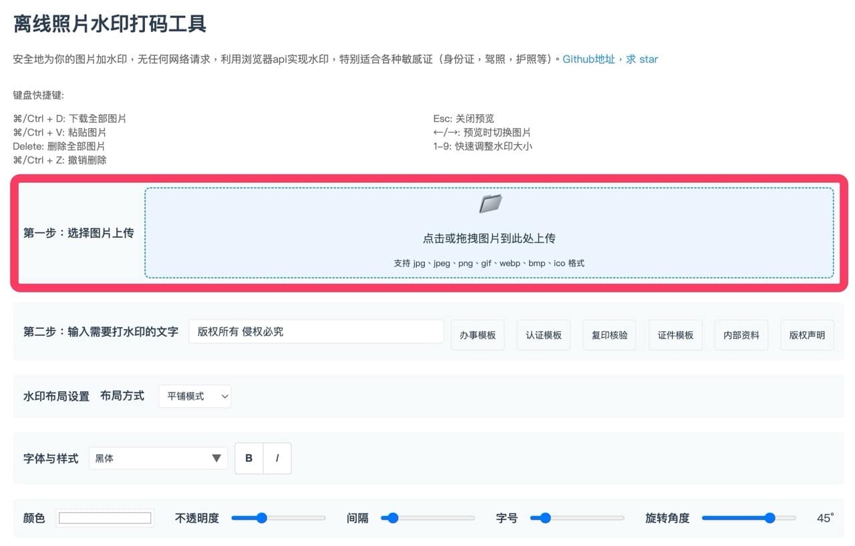Click the 字号 font size slider

pyautogui.click(x=577, y=518)
